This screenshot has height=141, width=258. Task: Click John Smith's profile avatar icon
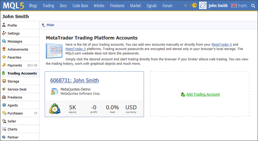pyautogui.click(x=203, y=5)
